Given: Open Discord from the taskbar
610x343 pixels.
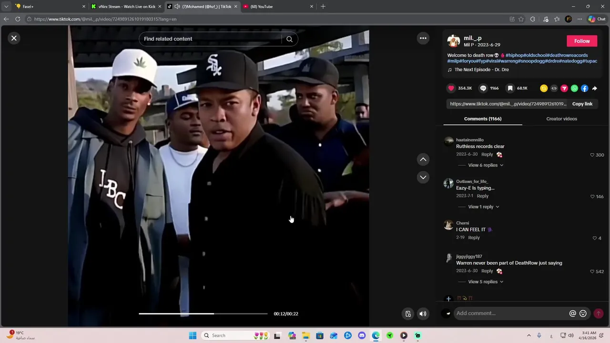Looking at the screenshot, I should [x=362, y=335].
